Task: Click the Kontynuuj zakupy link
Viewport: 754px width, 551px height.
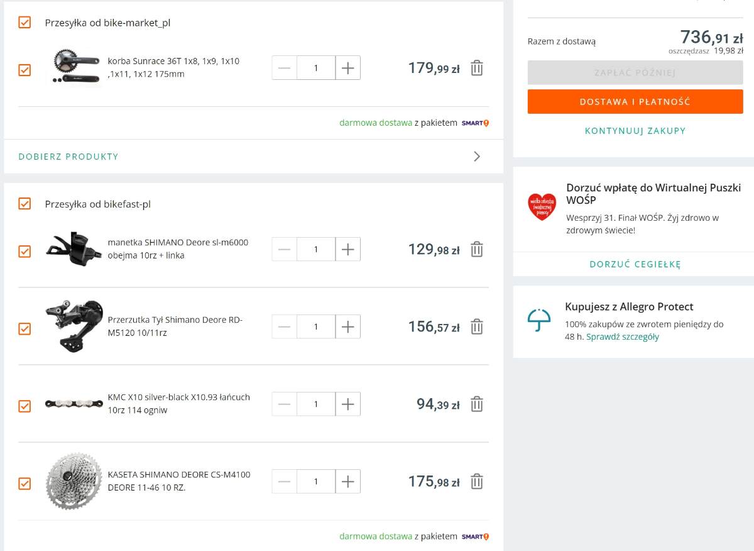Action: coord(635,131)
